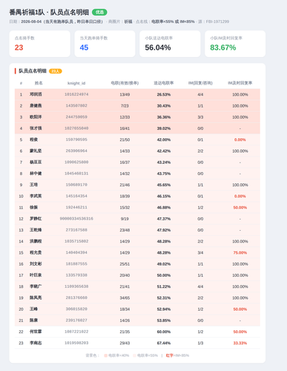This screenshot has width=287, height=371.
Task: Select knight_id 1035715802
Action: tap(76, 241)
